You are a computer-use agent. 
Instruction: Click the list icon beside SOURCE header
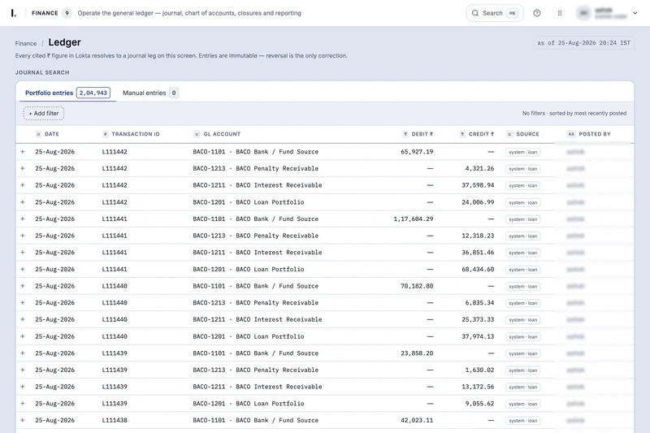(509, 134)
